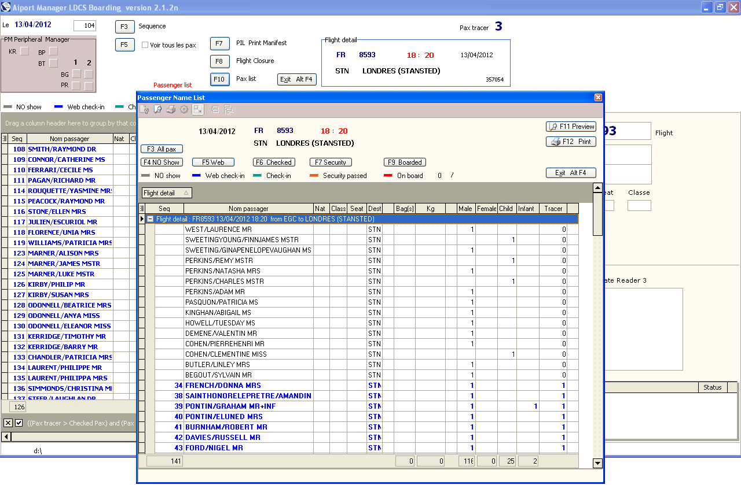Click the printer icon in dialog toolbar

click(x=171, y=109)
